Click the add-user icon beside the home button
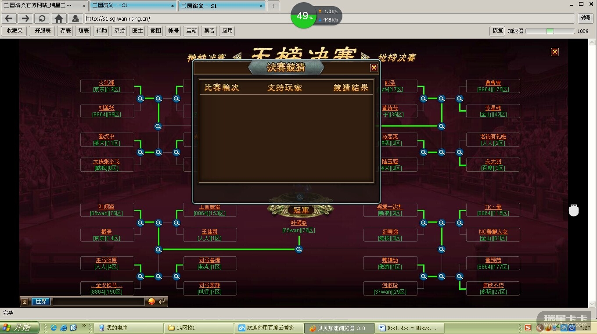The width and height of the screenshot is (597, 334). [75, 18]
